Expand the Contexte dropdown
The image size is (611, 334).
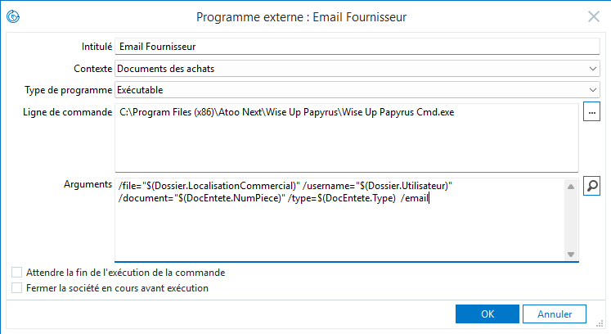coord(593,68)
